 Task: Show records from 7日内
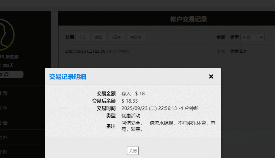(117, 37)
